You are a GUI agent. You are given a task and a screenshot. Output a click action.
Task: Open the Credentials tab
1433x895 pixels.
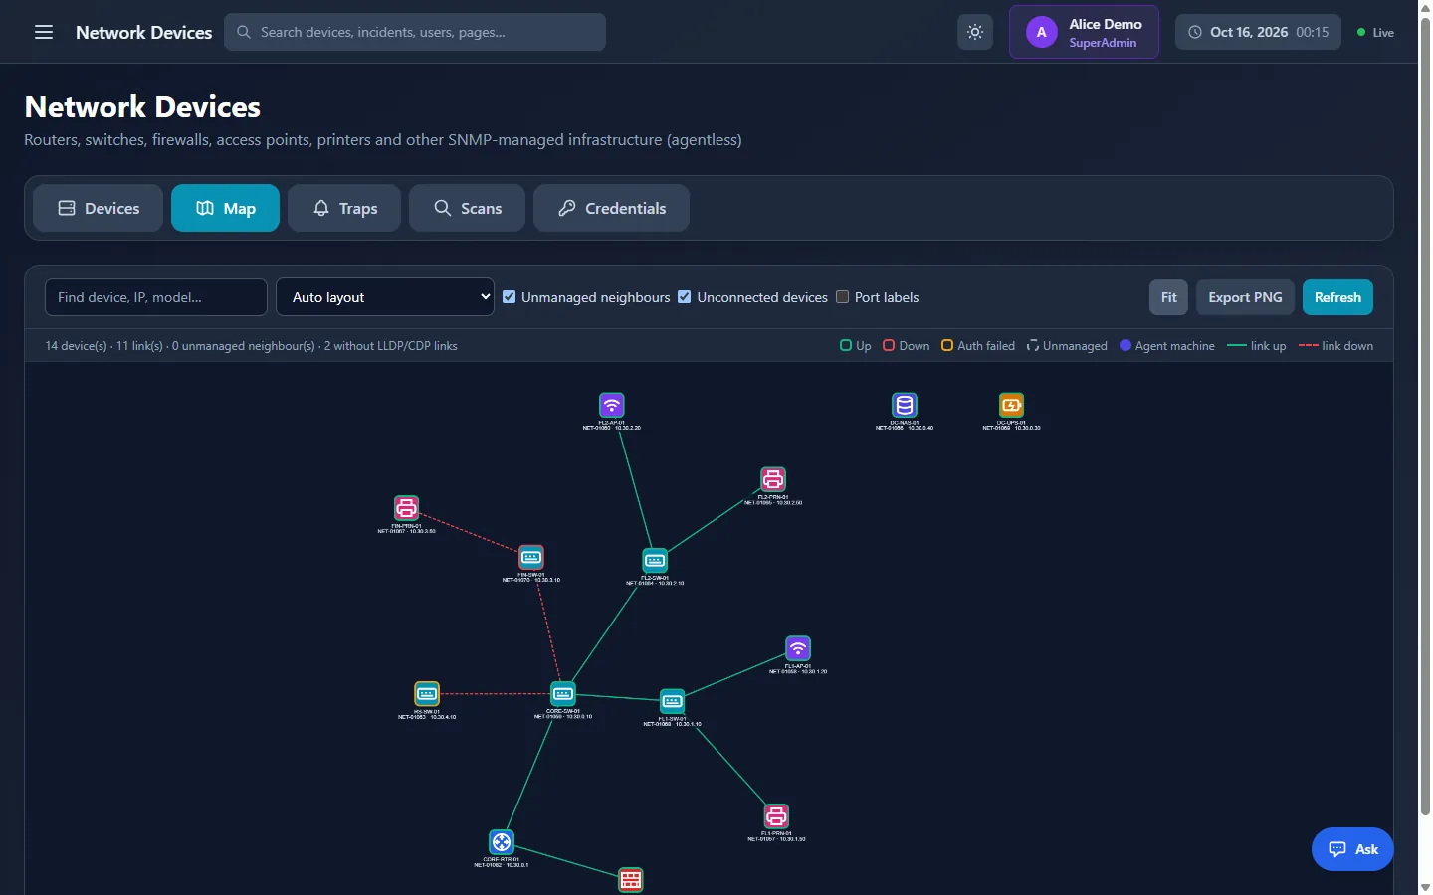click(611, 208)
